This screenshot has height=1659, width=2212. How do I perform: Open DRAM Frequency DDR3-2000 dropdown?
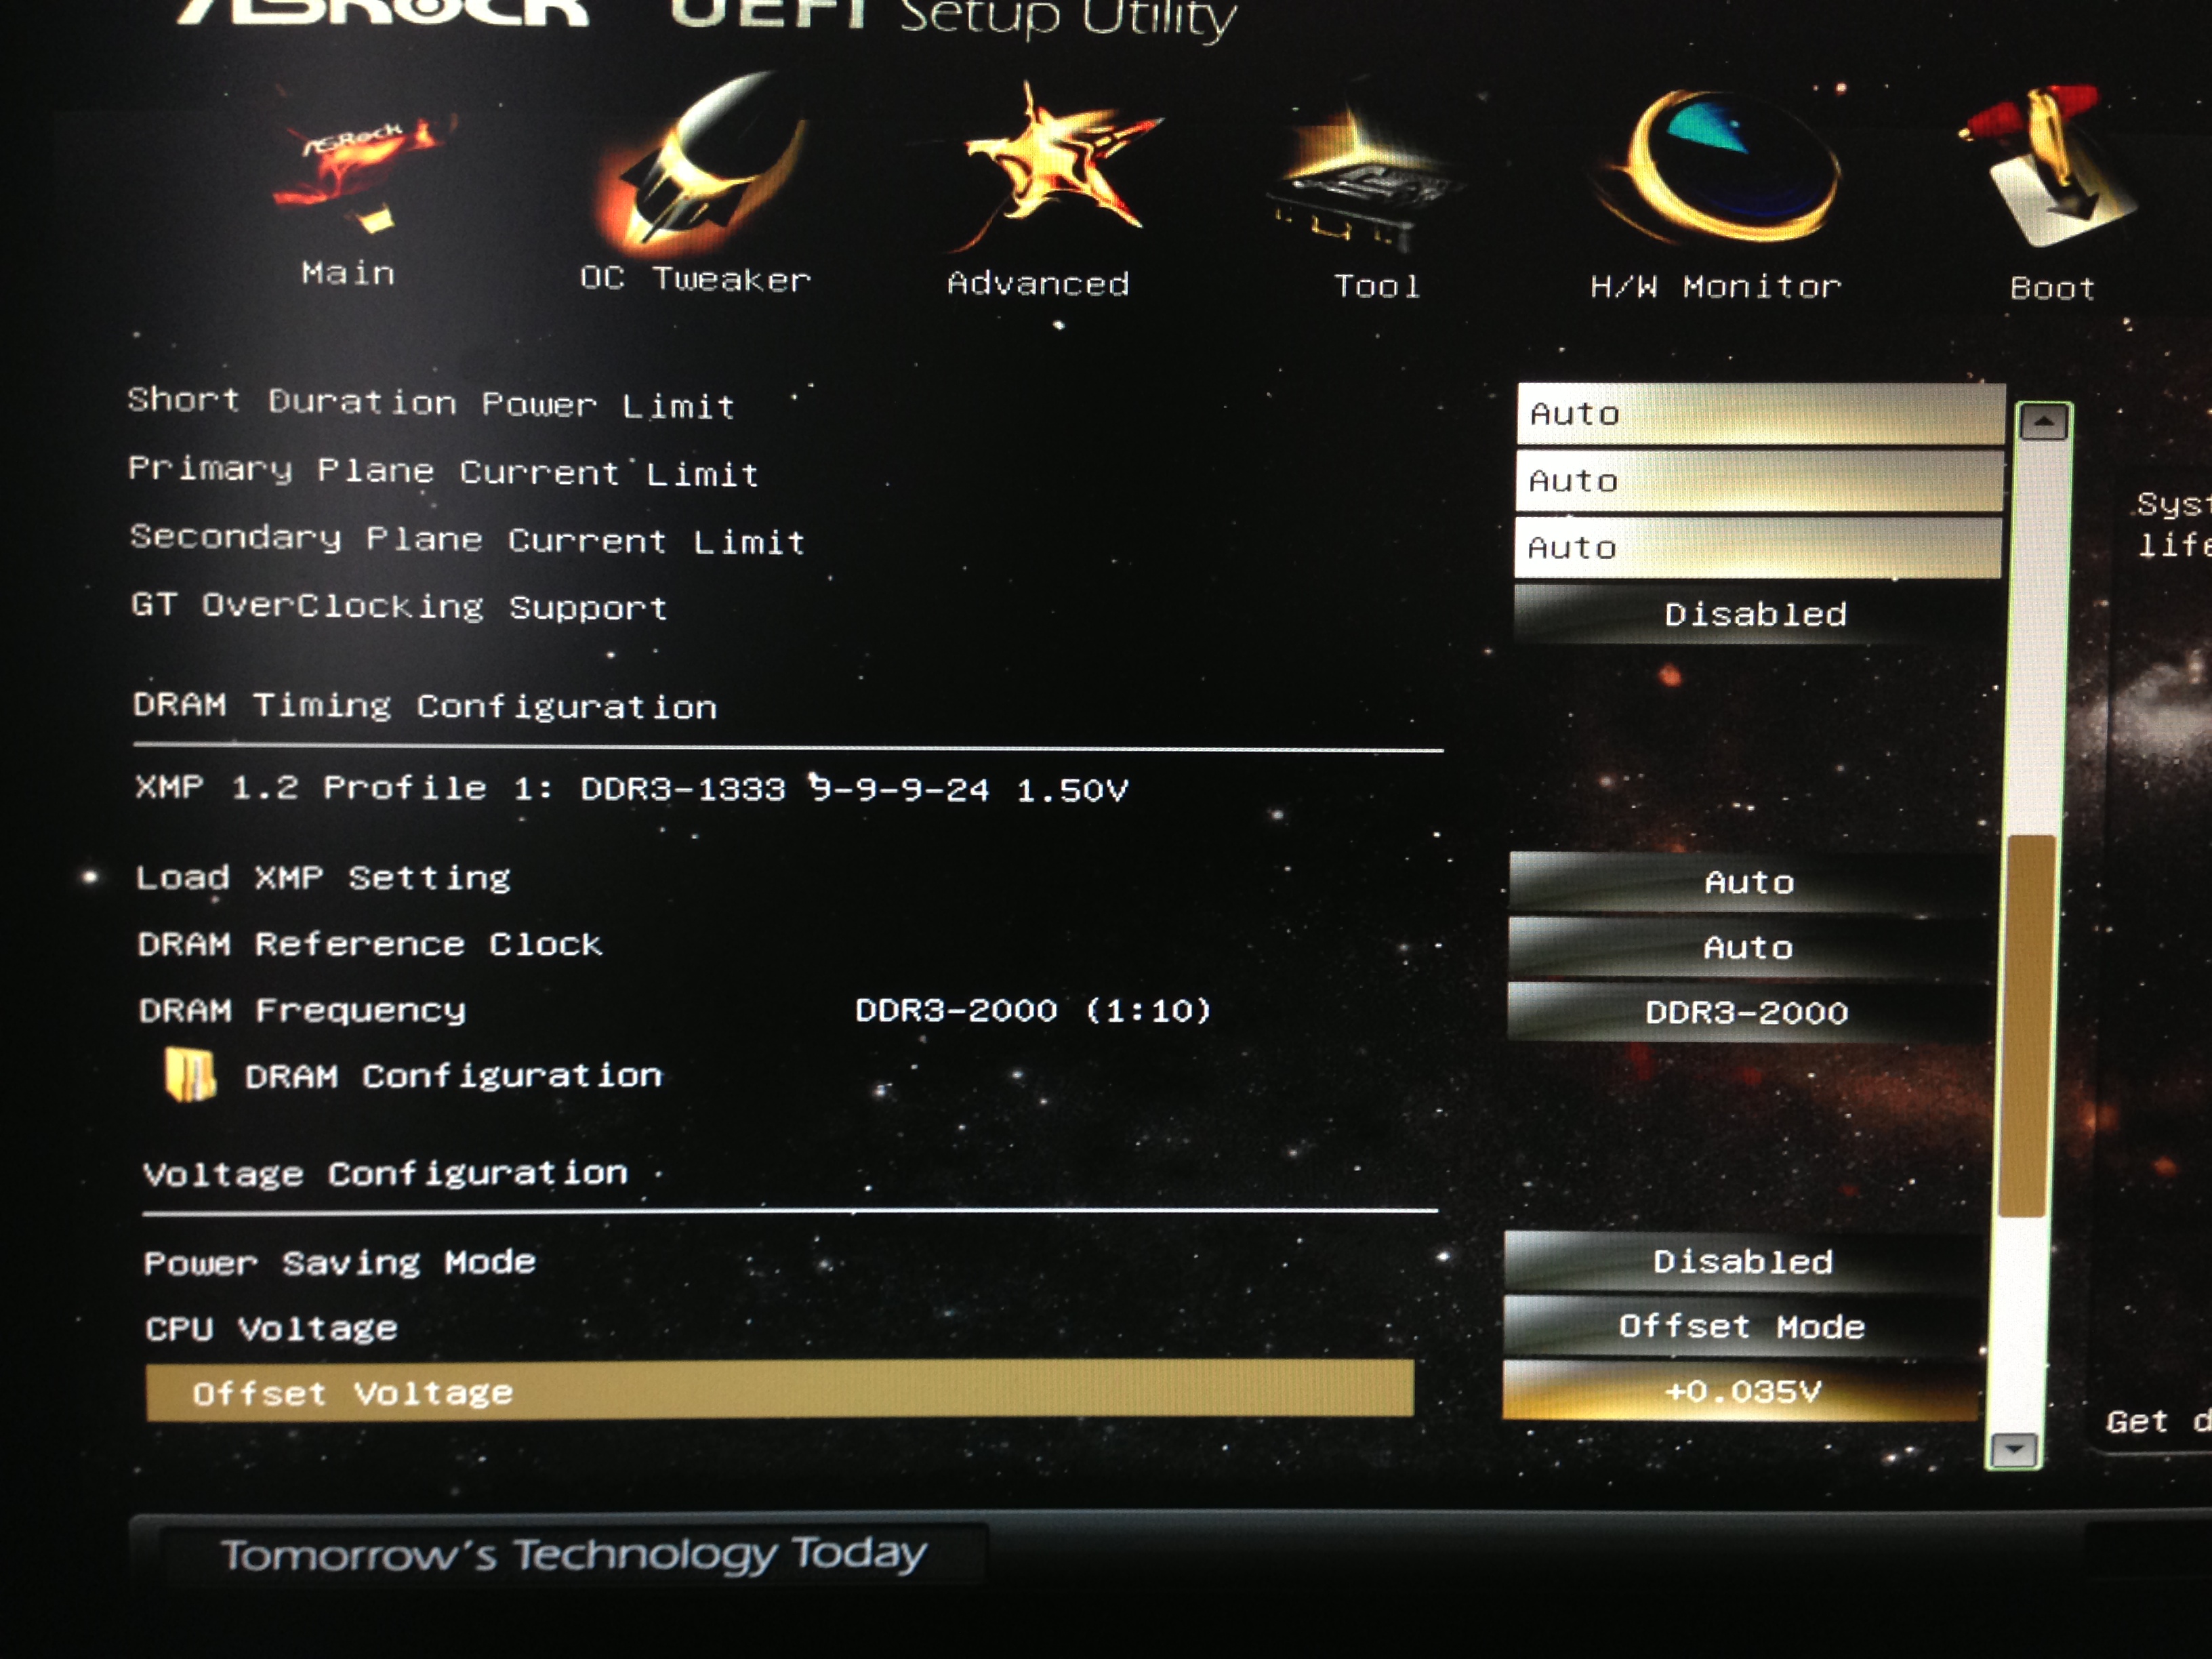pyautogui.click(x=1746, y=1012)
